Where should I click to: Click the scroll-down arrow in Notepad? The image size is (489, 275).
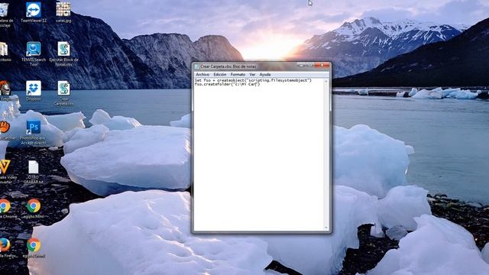tap(326, 228)
